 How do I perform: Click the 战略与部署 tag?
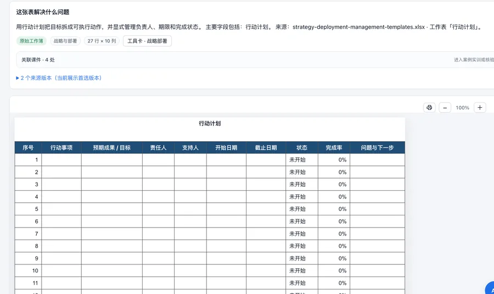(65, 41)
